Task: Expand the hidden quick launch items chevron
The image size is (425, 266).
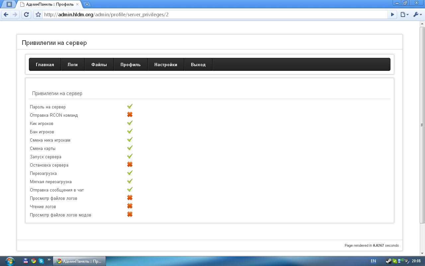Action: click(49, 260)
